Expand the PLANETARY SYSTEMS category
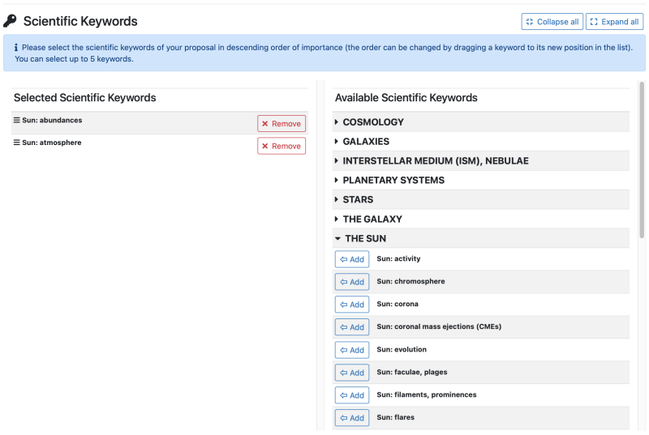The width and height of the screenshot is (649, 435). [393, 181]
